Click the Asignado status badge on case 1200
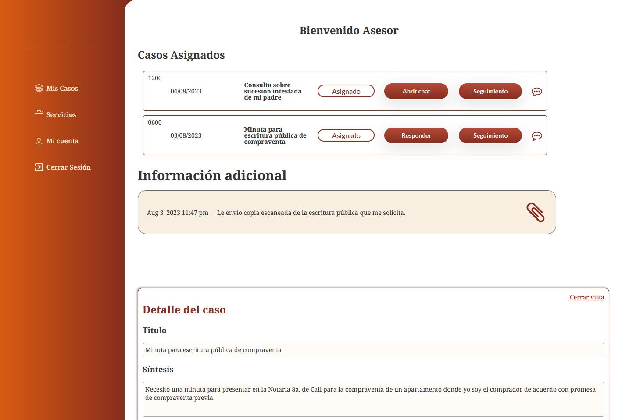Screen dimensions: 622x420 coord(346,91)
